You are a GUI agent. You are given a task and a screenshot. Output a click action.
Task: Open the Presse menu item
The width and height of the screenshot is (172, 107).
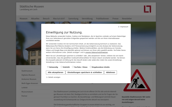click(116, 19)
